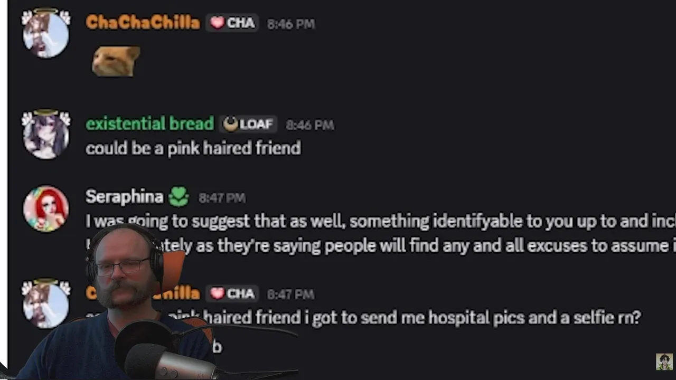676x380 pixels.
Task: View the orange cat emoji image
Action: click(116, 61)
